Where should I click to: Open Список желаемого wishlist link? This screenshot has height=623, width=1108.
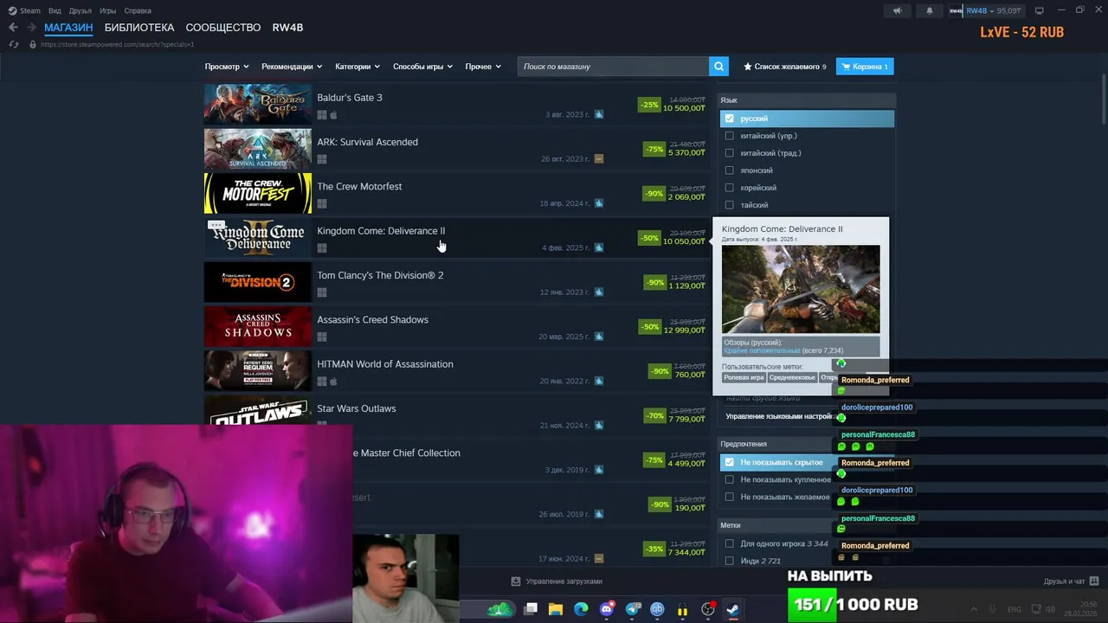click(x=785, y=67)
